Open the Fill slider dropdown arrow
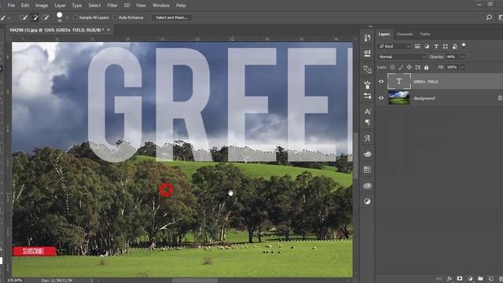Viewport: 503px width, 283px height. click(x=462, y=67)
